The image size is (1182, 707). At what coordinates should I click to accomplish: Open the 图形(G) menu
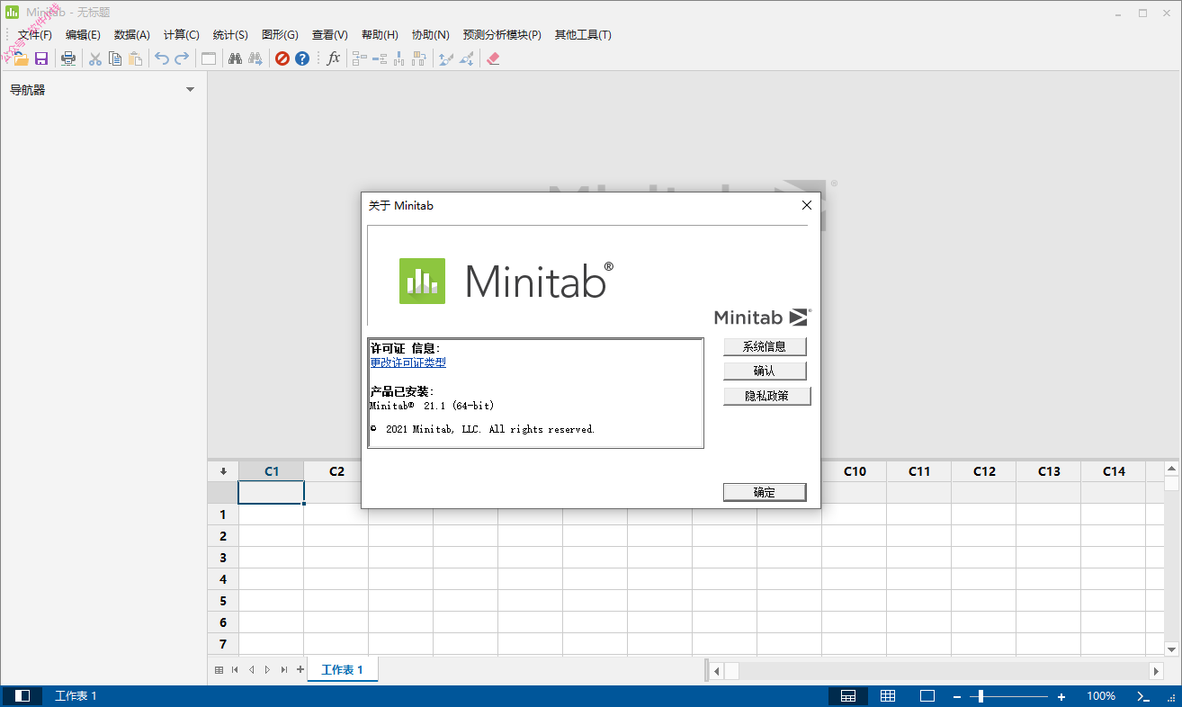point(280,35)
